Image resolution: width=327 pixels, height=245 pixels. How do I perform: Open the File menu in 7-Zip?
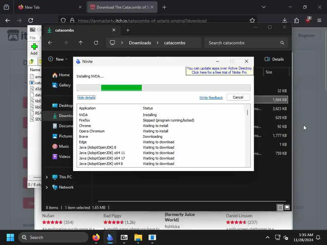(x=33, y=38)
